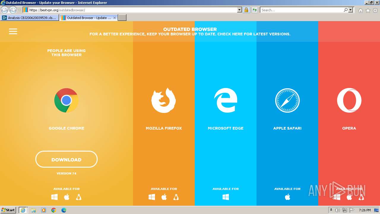Open Chrome from the taskbar
380x214 pixels.
point(54,210)
